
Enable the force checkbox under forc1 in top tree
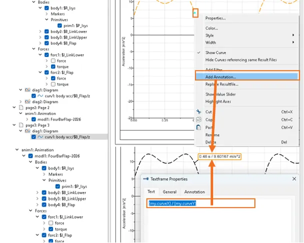coord(53,61)
